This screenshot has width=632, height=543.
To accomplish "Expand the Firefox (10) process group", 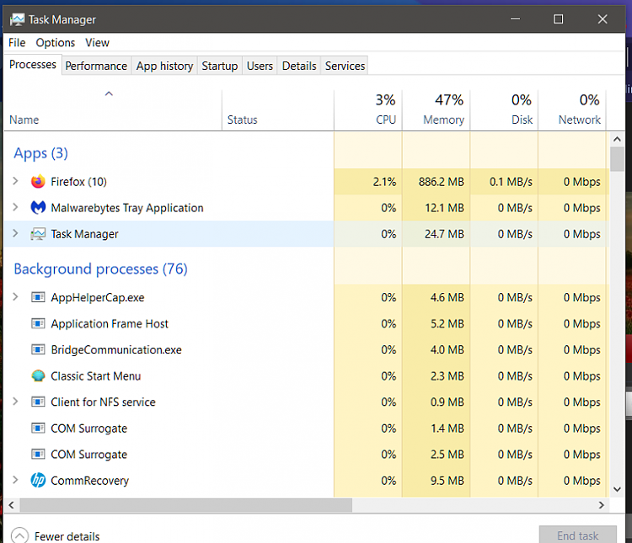I will 15,182.
